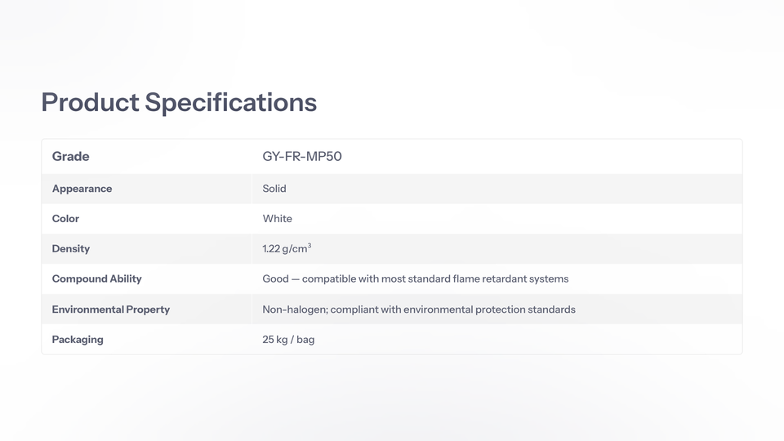Screen dimensions: 784x441
Task: Click the "Grade" header cell
Action: [71, 156]
